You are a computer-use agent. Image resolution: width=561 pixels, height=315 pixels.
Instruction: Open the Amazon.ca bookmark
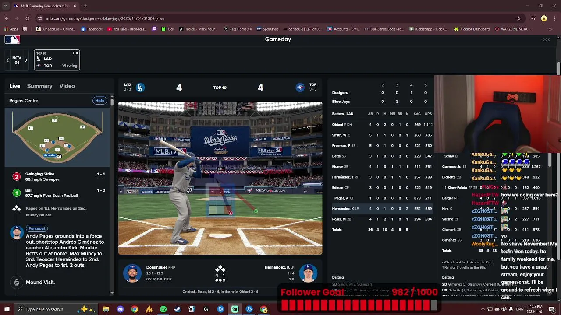coord(56,29)
